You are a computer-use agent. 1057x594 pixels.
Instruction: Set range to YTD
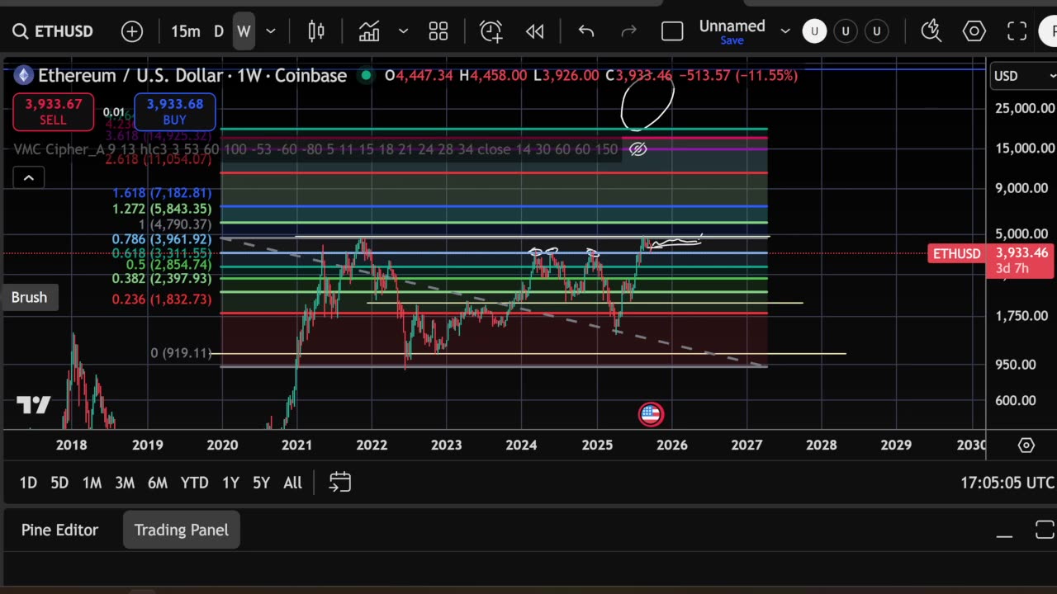point(195,483)
